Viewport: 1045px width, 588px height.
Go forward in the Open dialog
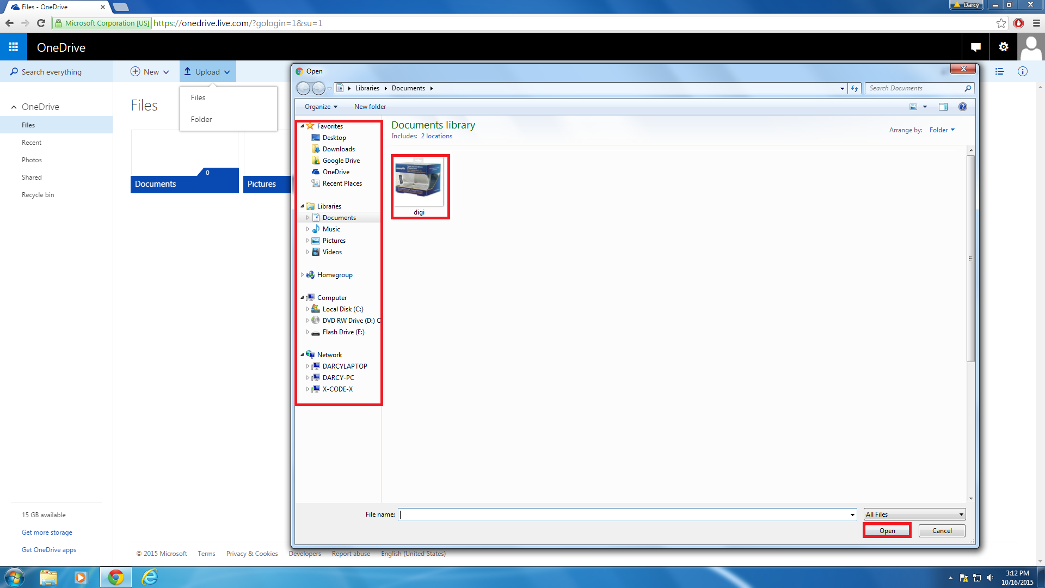[x=318, y=88]
